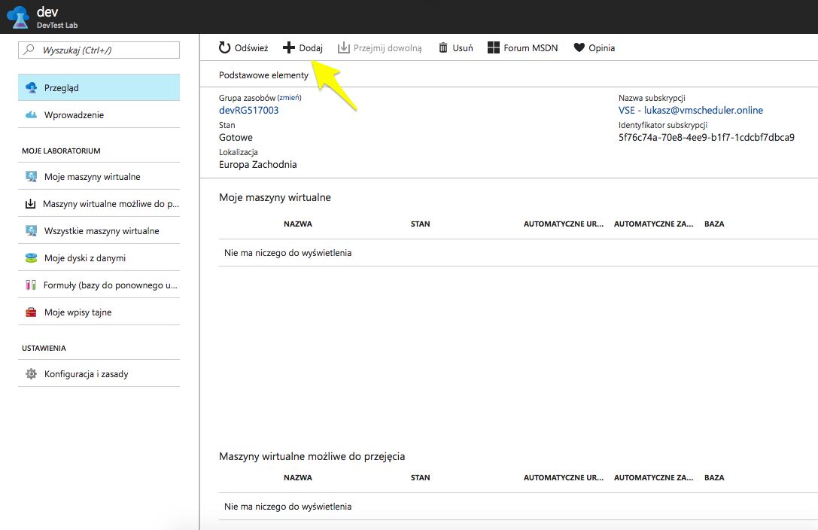Sort Moje maszyny wirtualne table by STAN
This screenshot has height=530, width=818.
pyautogui.click(x=421, y=224)
